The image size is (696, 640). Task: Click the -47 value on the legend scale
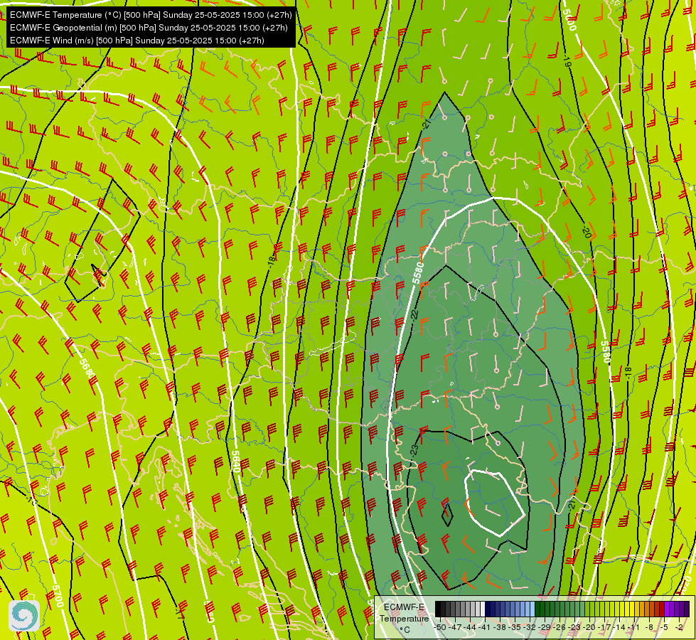point(456,627)
